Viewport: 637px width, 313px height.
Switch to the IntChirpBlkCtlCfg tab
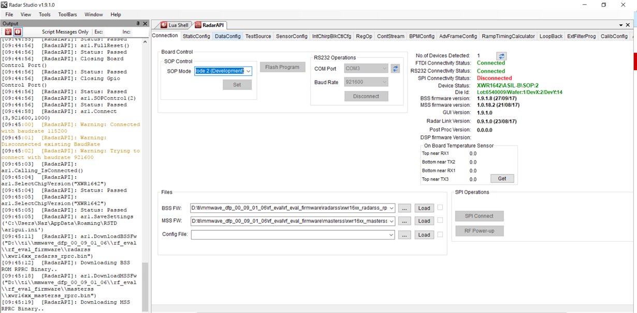click(331, 36)
